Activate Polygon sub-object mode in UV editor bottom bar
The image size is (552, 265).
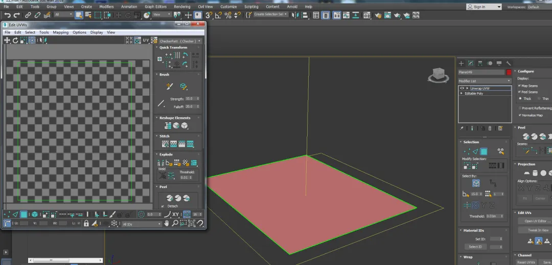point(24,215)
